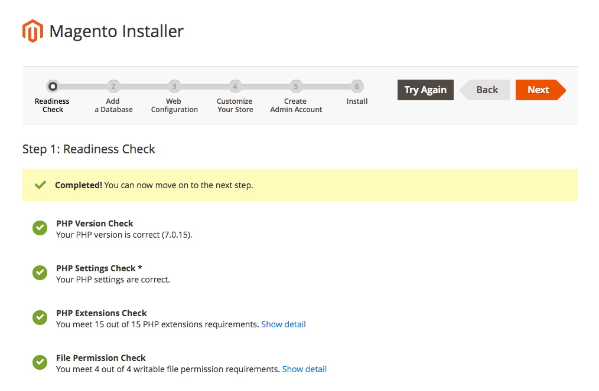The height and width of the screenshot is (391, 599).
Task: Click the File Permission Check heading
Action: 101,358
